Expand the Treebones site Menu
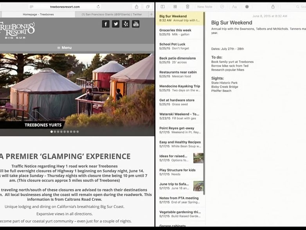 tap(65, 48)
